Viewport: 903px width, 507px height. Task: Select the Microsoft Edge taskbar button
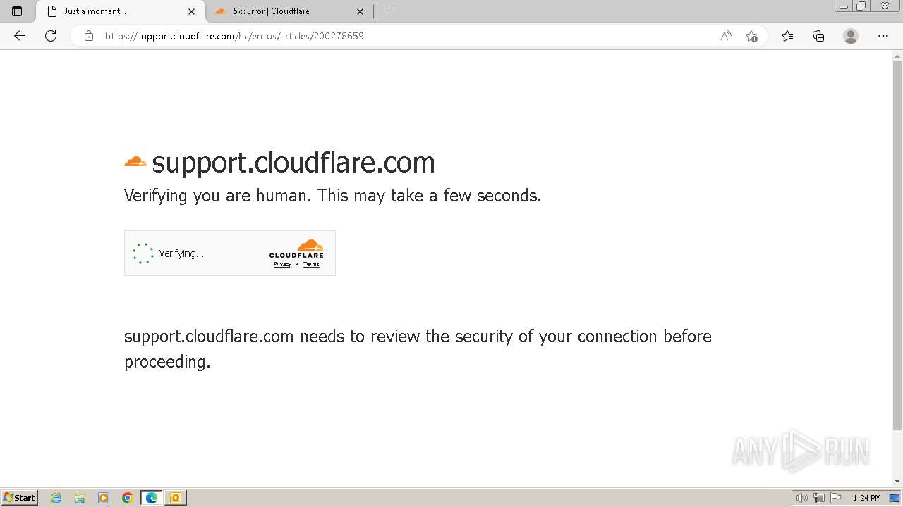pyautogui.click(x=152, y=498)
